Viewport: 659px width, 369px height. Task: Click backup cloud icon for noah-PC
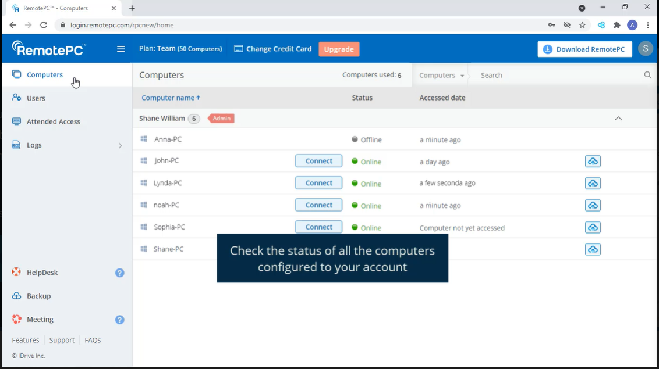point(593,206)
